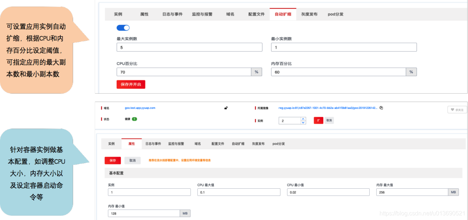The height and width of the screenshot is (220, 468).
Task: Click the 最小实例数 input field
Action: (344, 47)
